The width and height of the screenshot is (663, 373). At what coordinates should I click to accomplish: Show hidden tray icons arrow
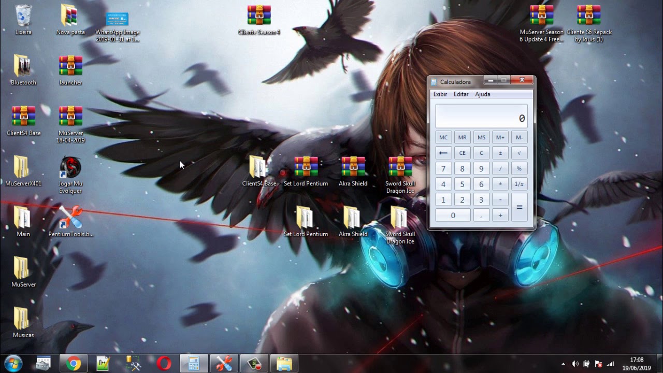pos(563,364)
